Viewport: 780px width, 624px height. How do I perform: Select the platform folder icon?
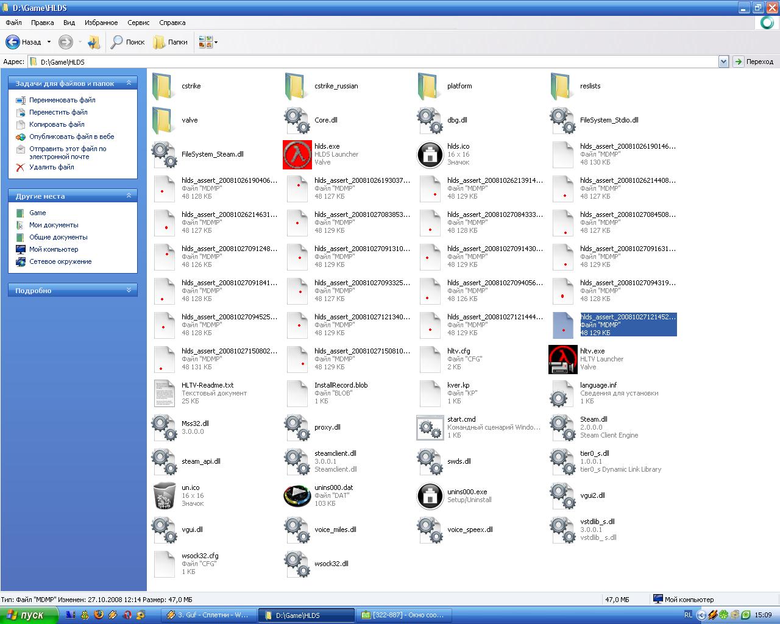click(x=430, y=86)
